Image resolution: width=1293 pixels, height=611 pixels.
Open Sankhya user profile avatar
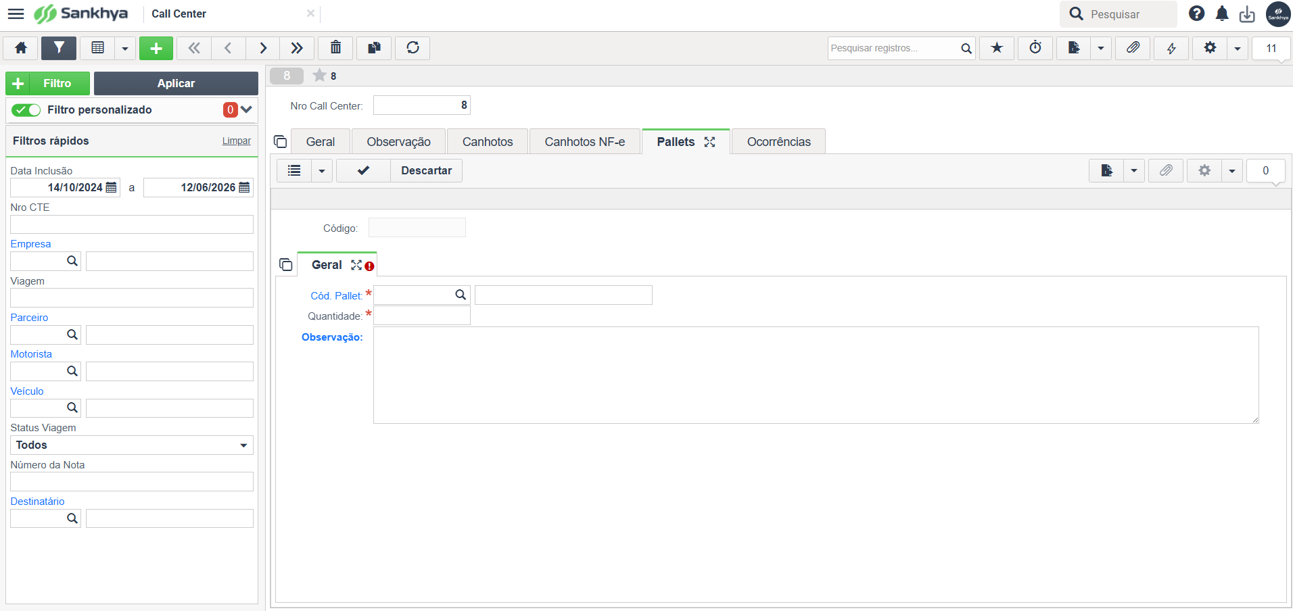click(1278, 14)
